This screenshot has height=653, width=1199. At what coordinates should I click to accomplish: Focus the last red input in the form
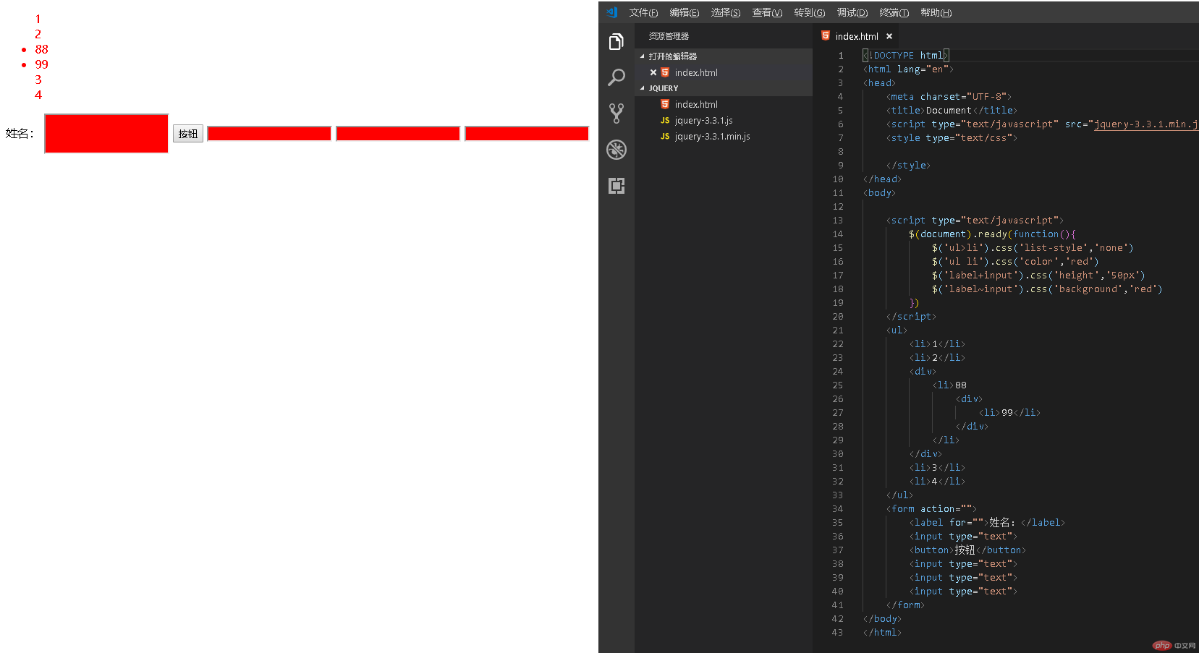(x=527, y=134)
